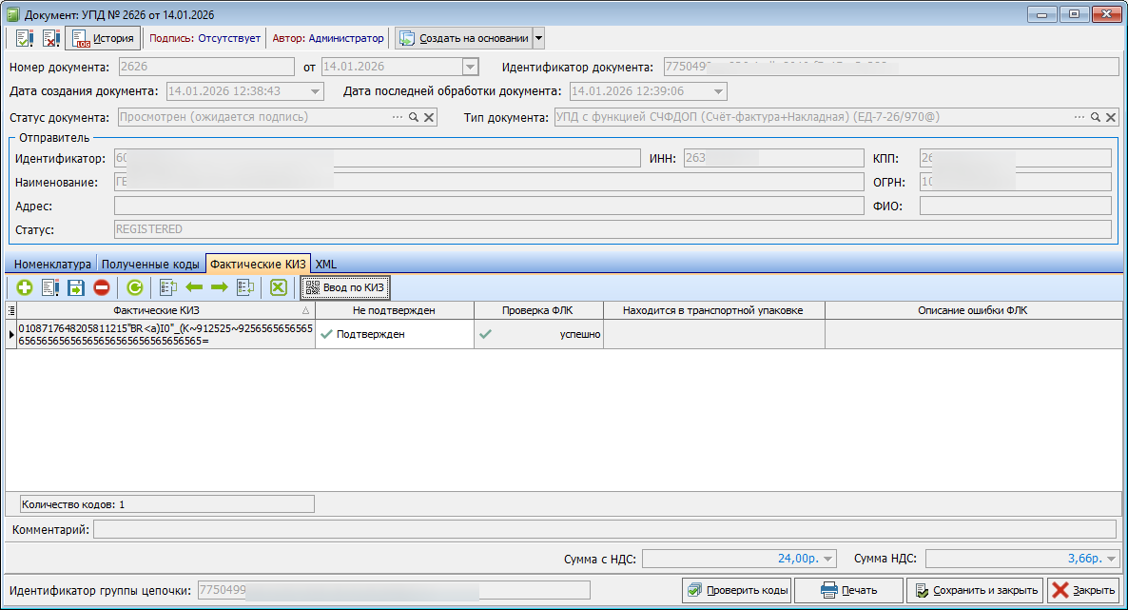Screen dimensions: 1128x610
Task: Click the document icon with red cross
Action: click(50, 38)
